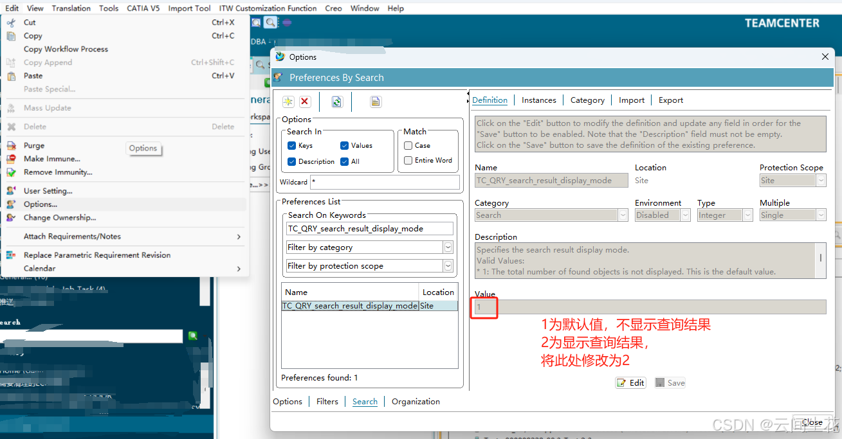The width and height of the screenshot is (842, 439).
Task: Click the Save button
Action: point(670,382)
